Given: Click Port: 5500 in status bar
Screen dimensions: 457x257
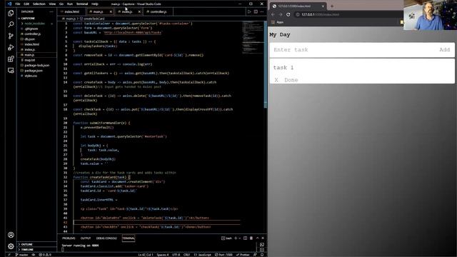Looking at the screenshot, I should (x=224, y=255).
